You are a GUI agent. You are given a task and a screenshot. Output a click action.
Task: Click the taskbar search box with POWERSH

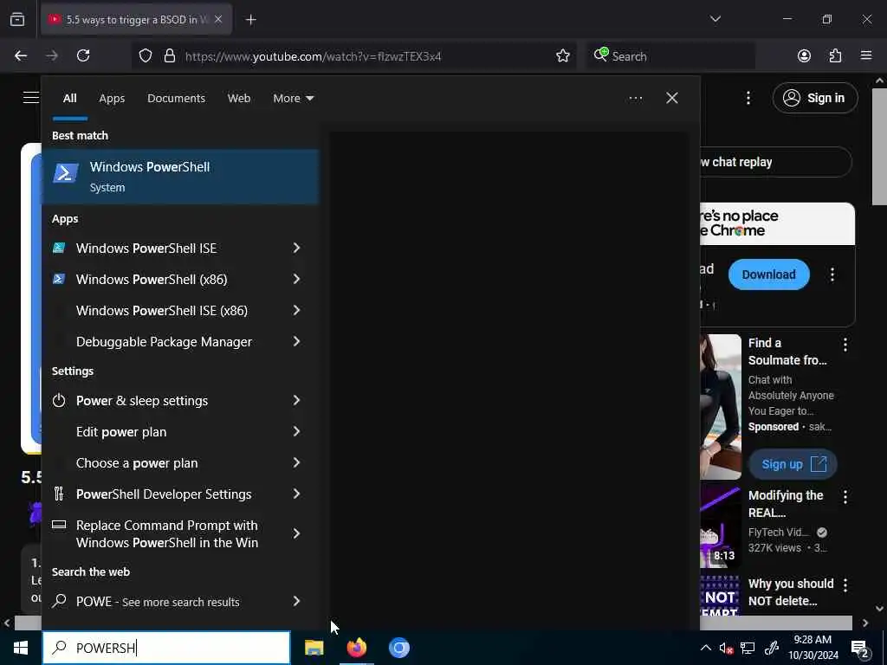(x=166, y=648)
